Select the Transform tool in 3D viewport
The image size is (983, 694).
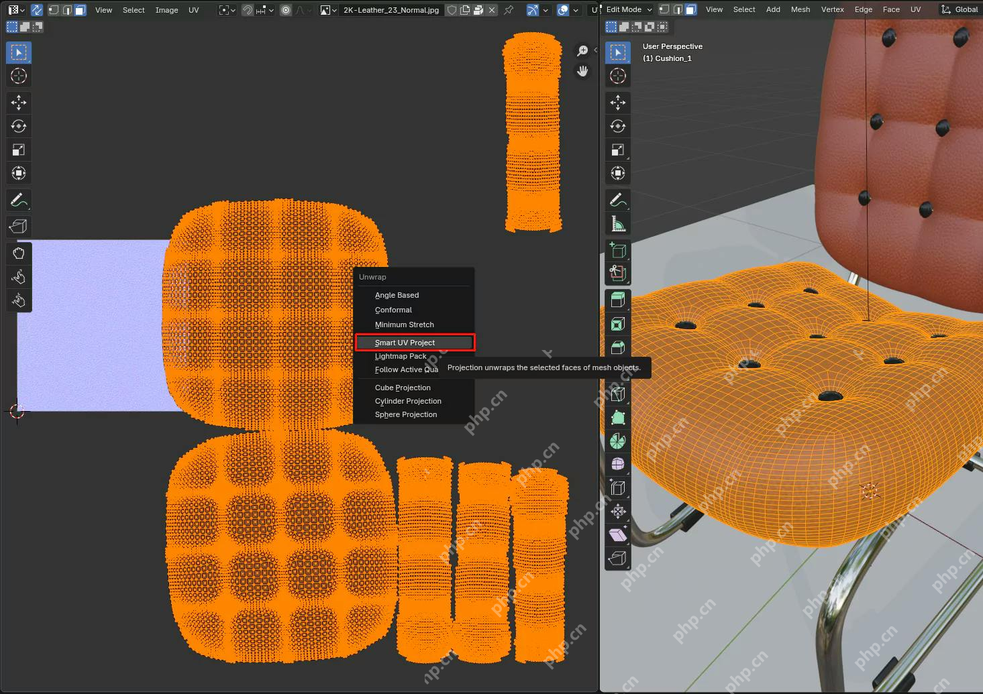click(x=618, y=173)
